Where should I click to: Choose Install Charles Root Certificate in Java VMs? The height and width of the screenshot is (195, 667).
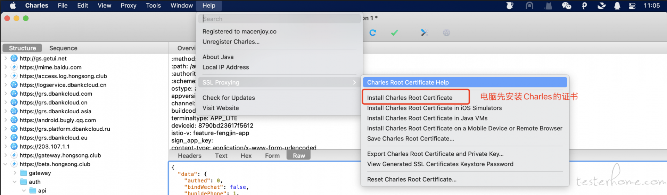427,118
